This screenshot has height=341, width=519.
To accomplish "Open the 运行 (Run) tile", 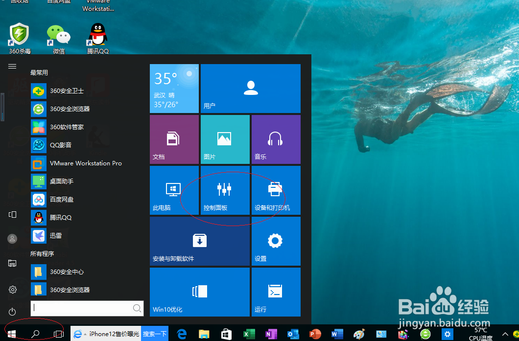I will click(276, 292).
